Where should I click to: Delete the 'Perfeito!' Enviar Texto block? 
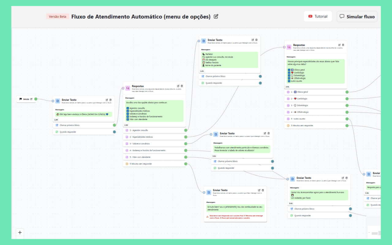tap(256, 40)
